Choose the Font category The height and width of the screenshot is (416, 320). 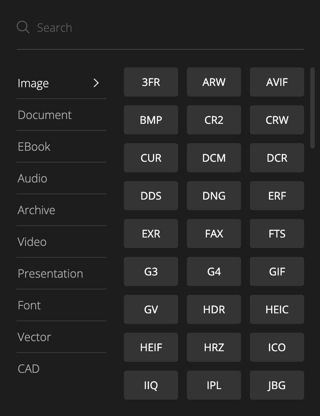(x=61, y=305)
